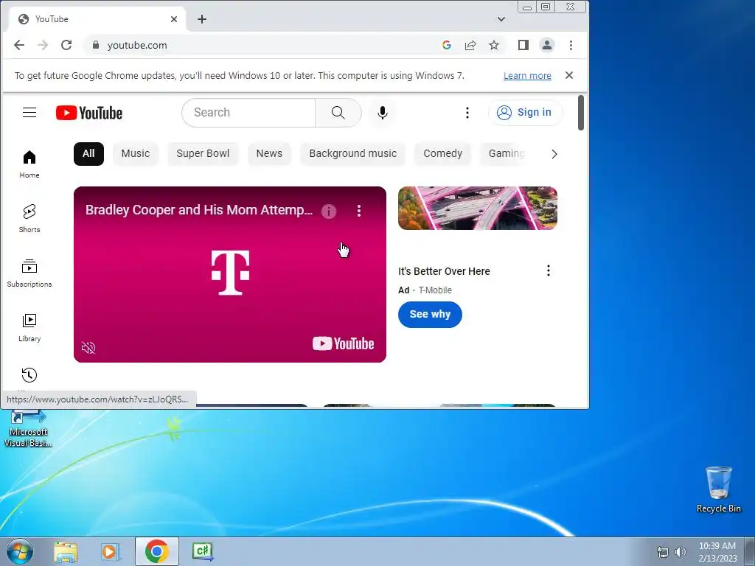Go to Home in the sidebar
The image size is (755, 566).
click(x=29, y=164)
